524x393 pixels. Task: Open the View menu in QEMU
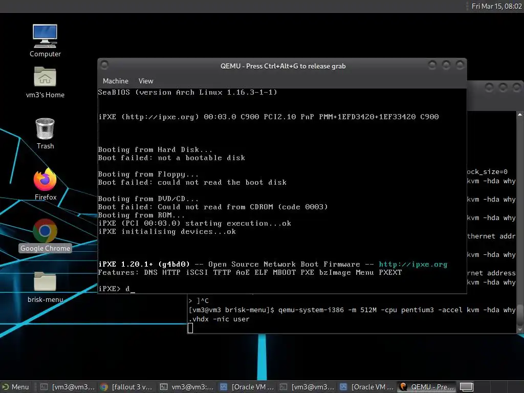tap(146, 81)
